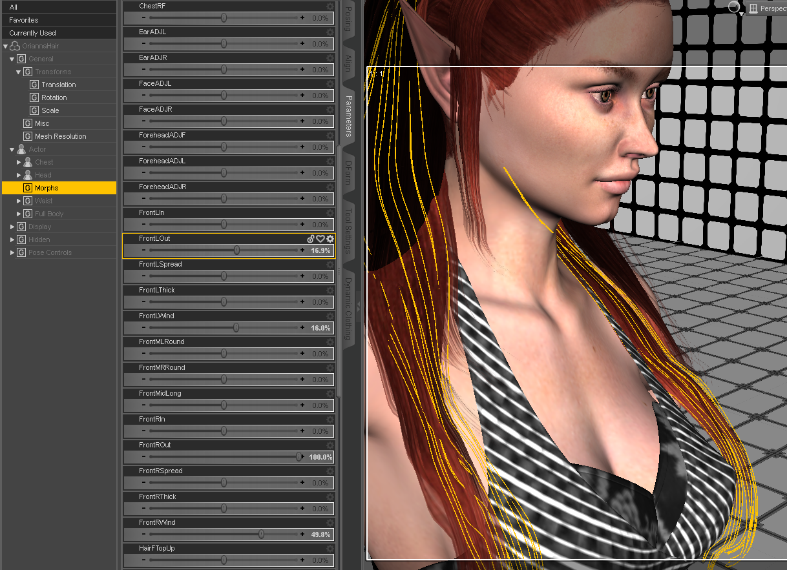787x570 pixels.
Task: Open FrontMLRound settings gear icon
Action: [x=330, y=342]
